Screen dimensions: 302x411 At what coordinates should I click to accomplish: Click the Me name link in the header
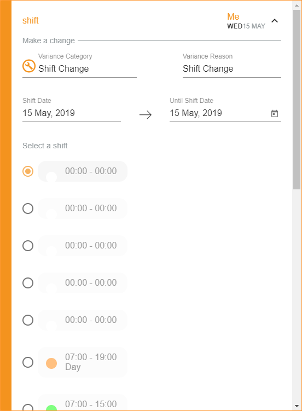click(x=233, y=17)
